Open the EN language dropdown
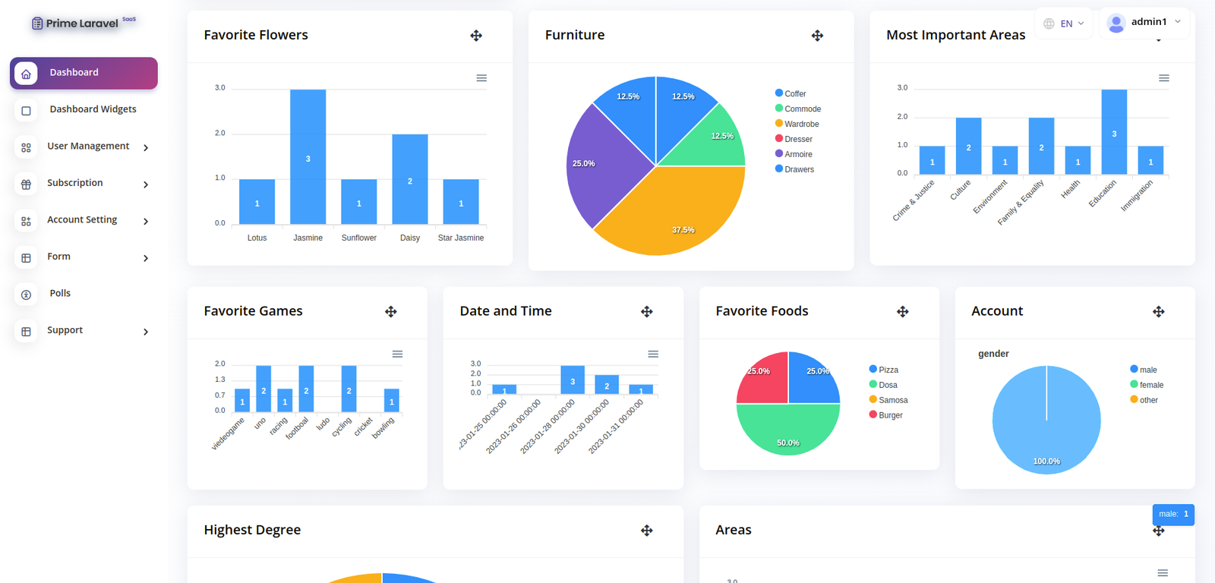The image size is (1215, 583). [x=1064, y=24]
